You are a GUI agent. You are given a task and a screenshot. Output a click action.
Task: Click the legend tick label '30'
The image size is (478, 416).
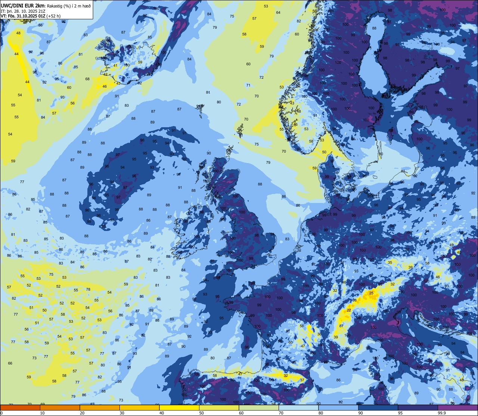point(122,413)
